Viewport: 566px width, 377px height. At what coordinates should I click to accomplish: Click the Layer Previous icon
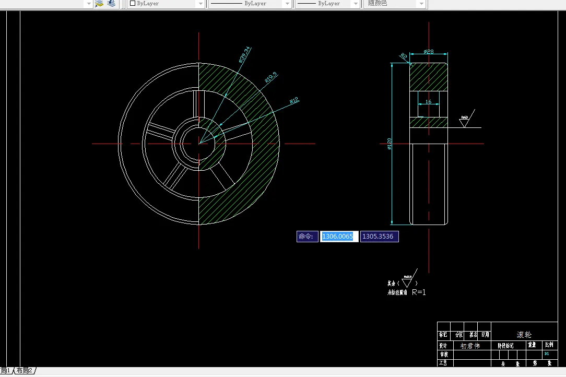112,4
